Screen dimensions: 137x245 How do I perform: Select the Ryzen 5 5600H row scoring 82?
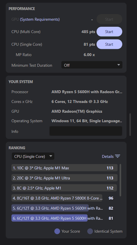point(50,208)
